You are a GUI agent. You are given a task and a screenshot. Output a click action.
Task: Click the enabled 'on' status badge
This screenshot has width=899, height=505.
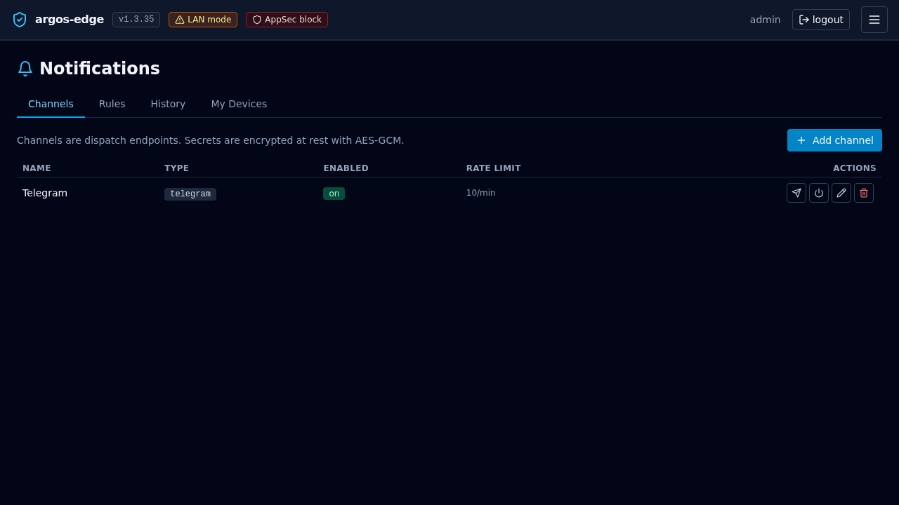pos(334,194)
